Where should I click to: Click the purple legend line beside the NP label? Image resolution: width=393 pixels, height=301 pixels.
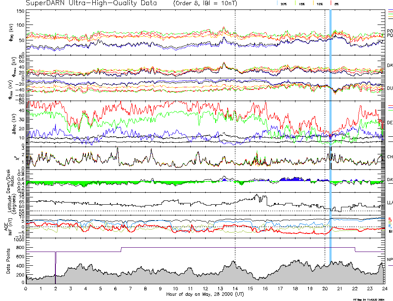(390, 265)
